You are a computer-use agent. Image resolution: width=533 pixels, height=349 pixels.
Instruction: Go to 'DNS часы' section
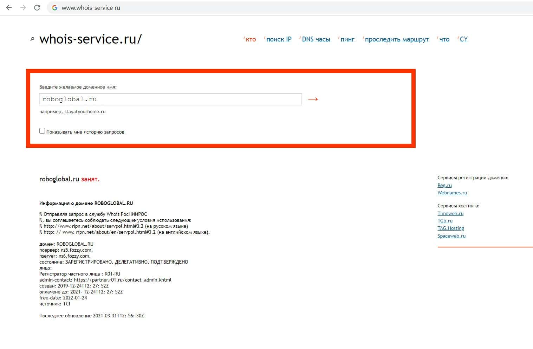coord(316,39)
